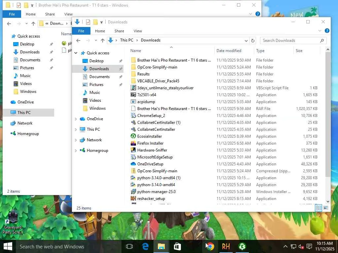
Task: Click Refresh button in Downloads address bar
Action: pyautogui.click(x=253, y=40)
